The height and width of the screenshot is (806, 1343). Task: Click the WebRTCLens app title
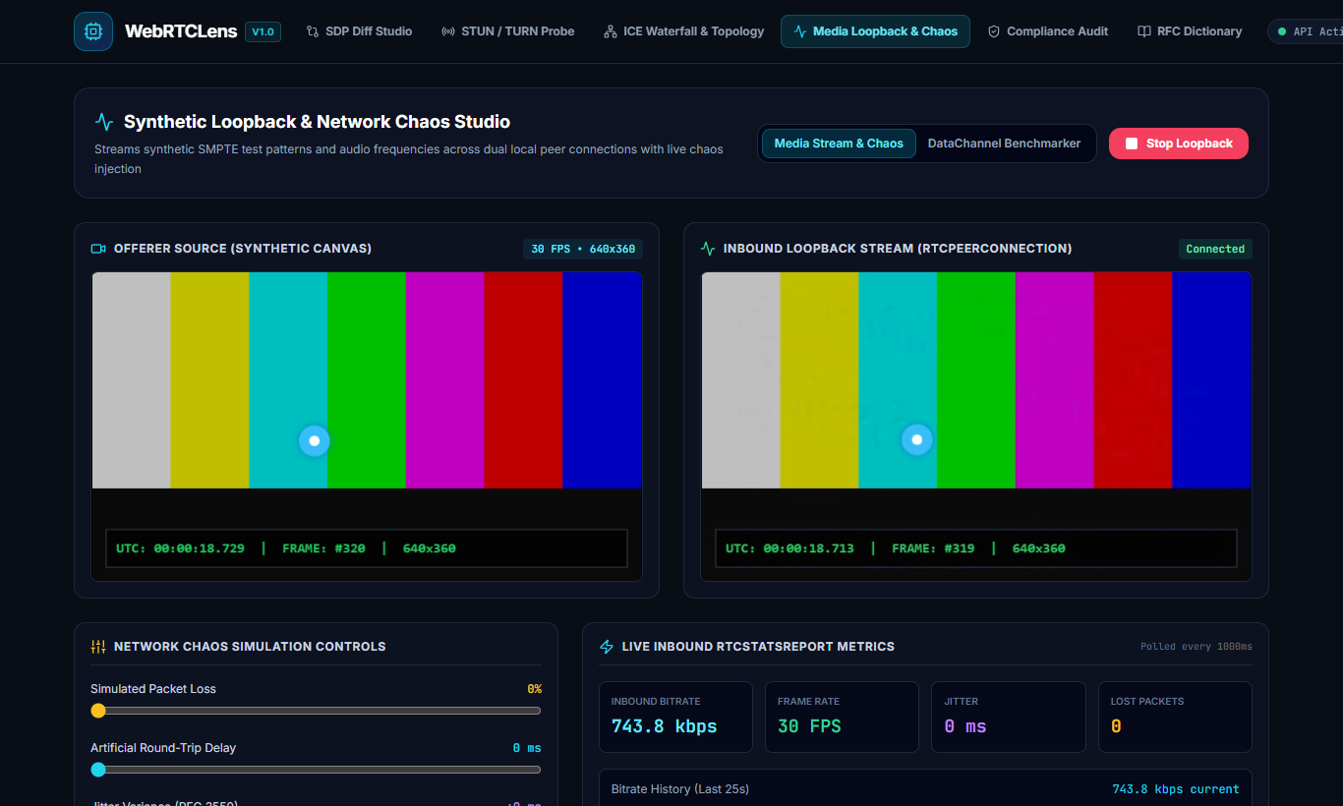(x=181, y=31)
